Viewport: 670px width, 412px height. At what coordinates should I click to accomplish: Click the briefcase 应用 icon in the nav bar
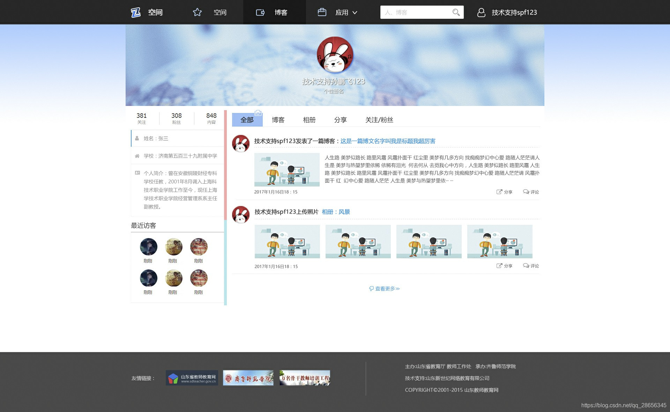pos(322,13)
